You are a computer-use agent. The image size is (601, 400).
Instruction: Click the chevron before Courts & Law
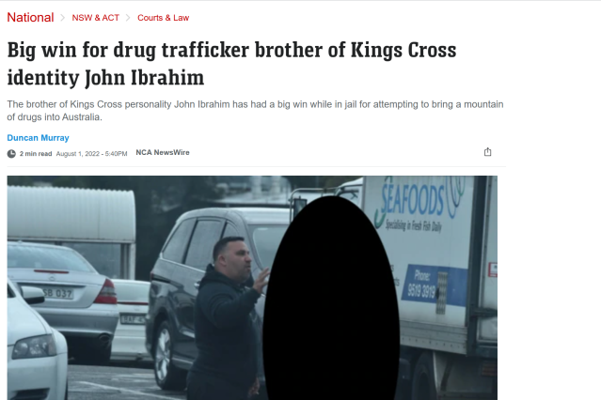point(128,18)
